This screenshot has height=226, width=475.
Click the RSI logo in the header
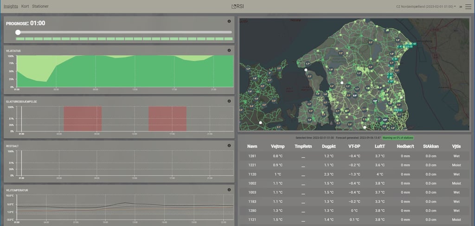[237, 6]
